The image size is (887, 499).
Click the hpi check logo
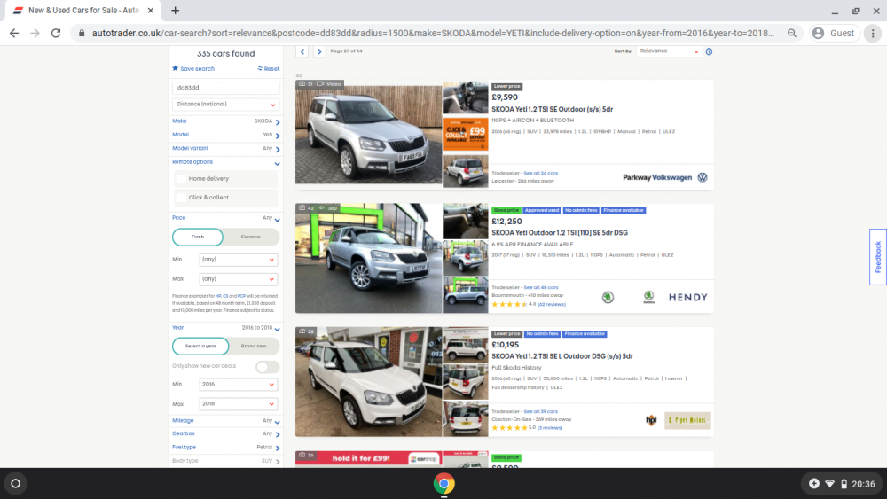[x=651, y=420]
